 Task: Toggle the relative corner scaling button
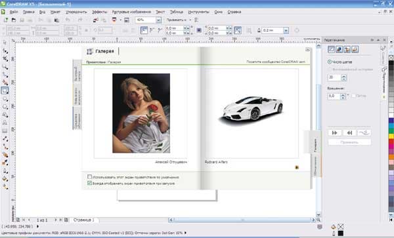coord(238,30)
